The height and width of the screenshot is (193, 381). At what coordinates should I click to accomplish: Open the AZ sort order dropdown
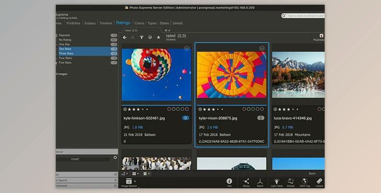pos(125,174)
